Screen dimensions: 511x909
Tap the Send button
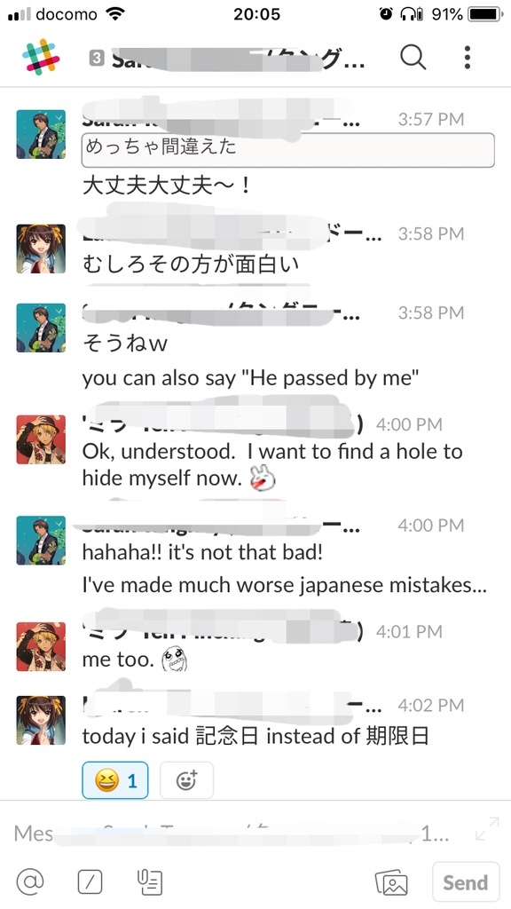click(466, 882)
